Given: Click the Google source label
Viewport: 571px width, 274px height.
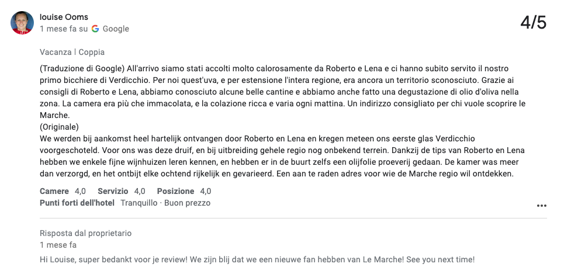Looking at the screenshot, I should tap(116, 29).
